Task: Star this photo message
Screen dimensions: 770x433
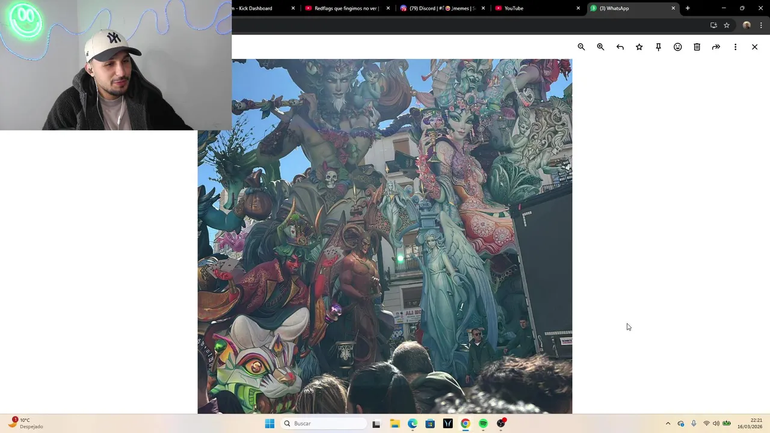Action: (x=639, y=47)
